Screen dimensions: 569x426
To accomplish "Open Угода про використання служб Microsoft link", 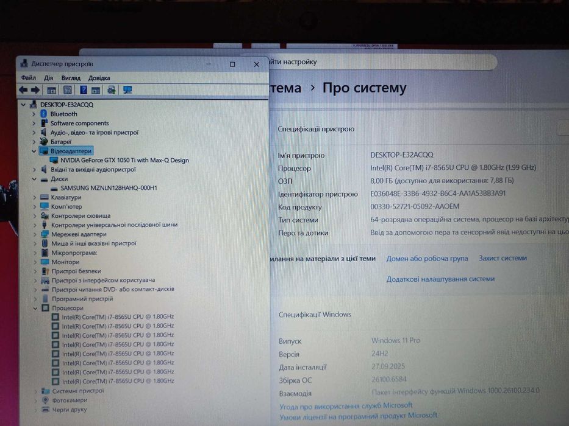I will click(x=346, y=406).
